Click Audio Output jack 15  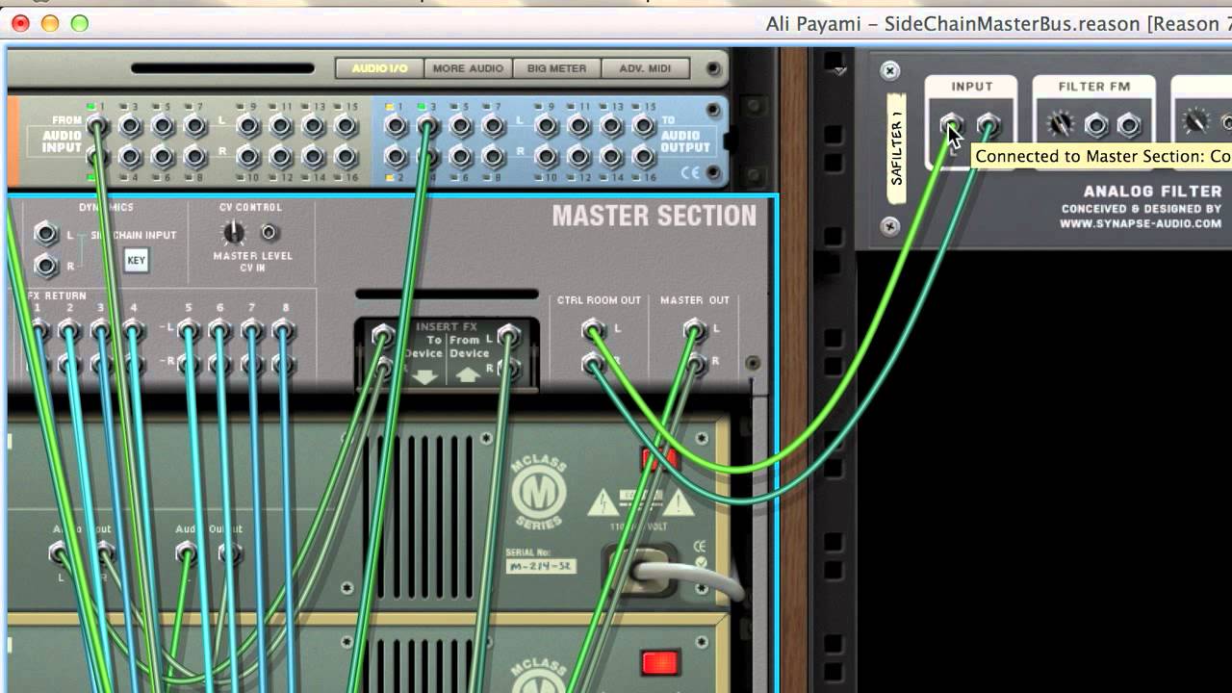645,125
